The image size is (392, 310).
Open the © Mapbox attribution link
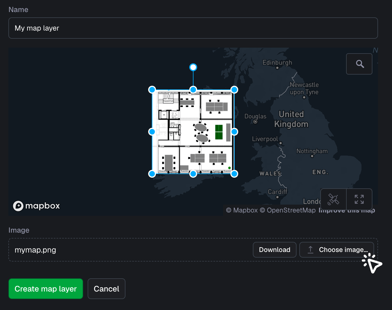[242, 210]
